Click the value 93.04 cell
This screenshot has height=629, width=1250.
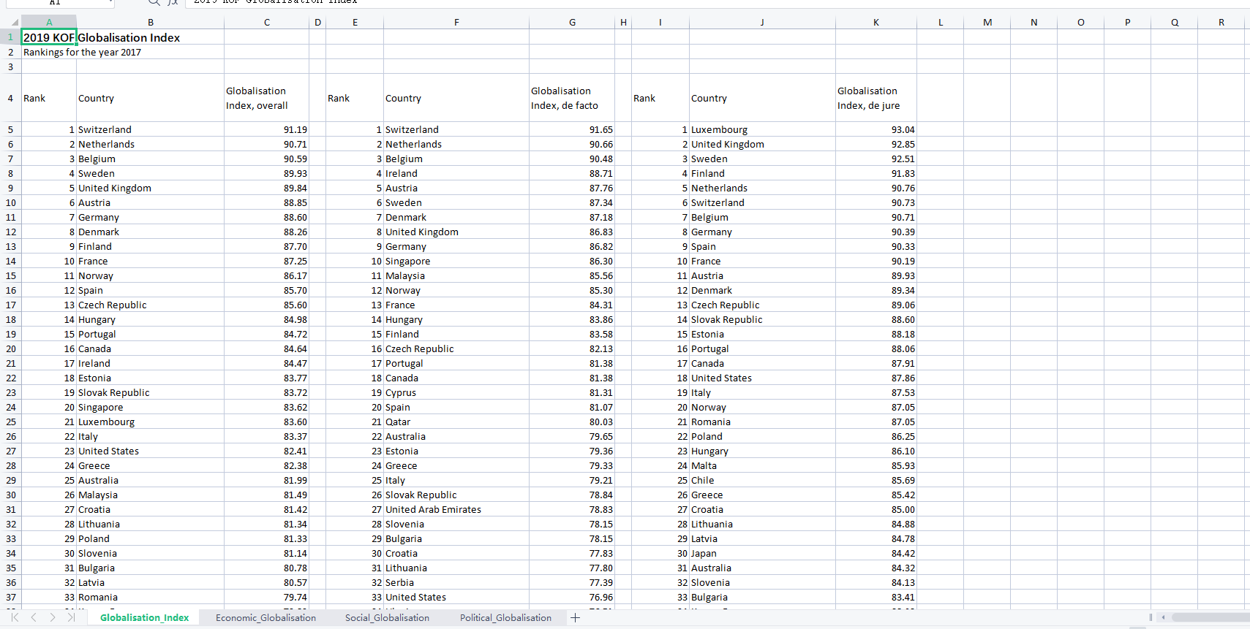coord(876,129)
